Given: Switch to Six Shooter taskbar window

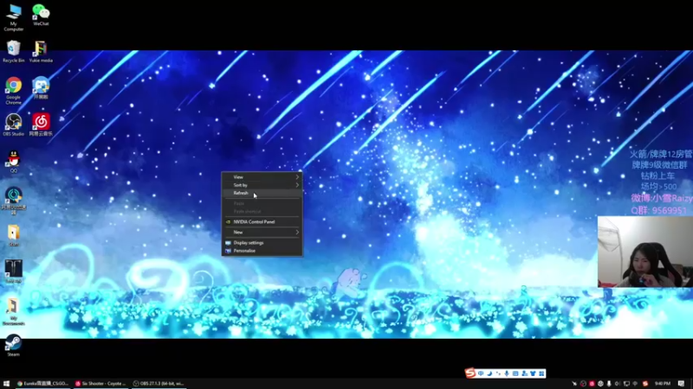Looking at the screenshot, I should pos(101,384).
